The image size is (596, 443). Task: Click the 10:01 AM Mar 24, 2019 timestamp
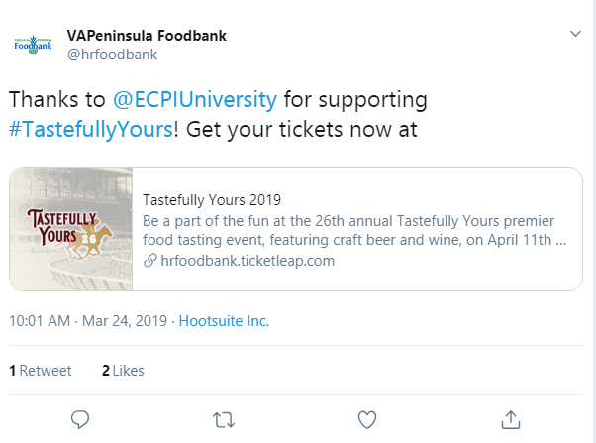pos(88,321)
